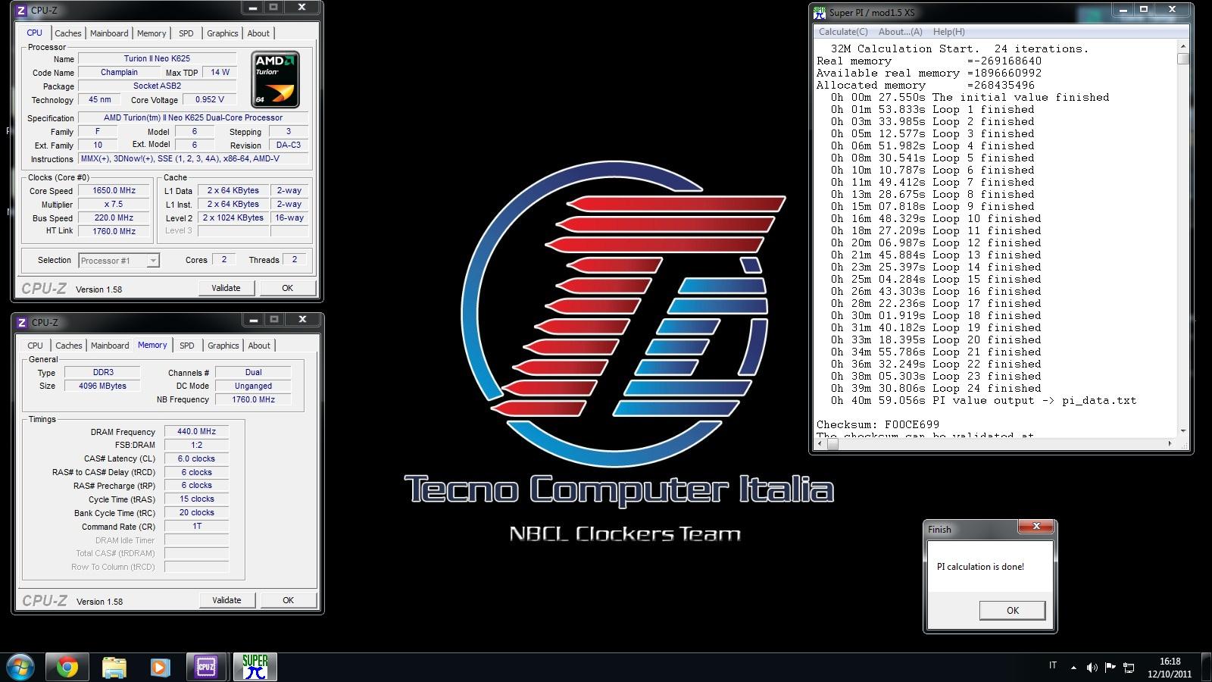Viewport: 1212px width, 682px height.
Task: Click IT language indicator in taskbar
Action: [x=1053, y=666]
